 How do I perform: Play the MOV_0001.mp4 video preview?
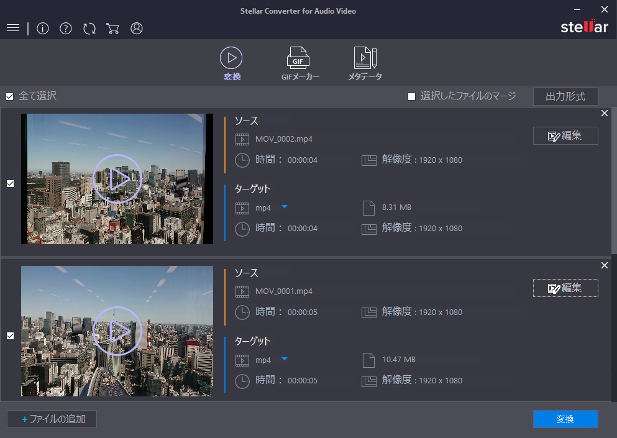(x=117, y=331)
